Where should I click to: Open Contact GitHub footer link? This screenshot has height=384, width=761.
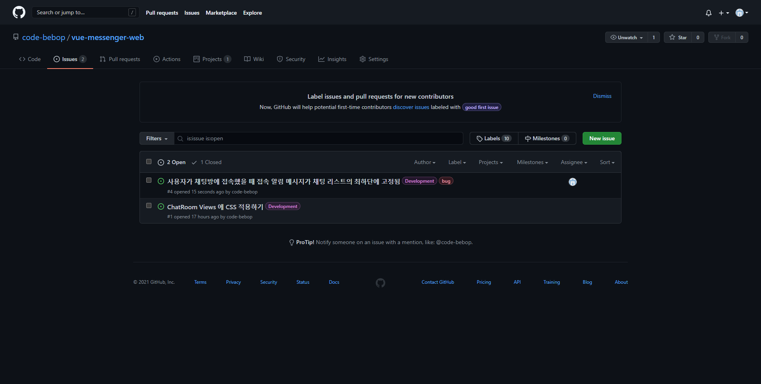point(438,282)
